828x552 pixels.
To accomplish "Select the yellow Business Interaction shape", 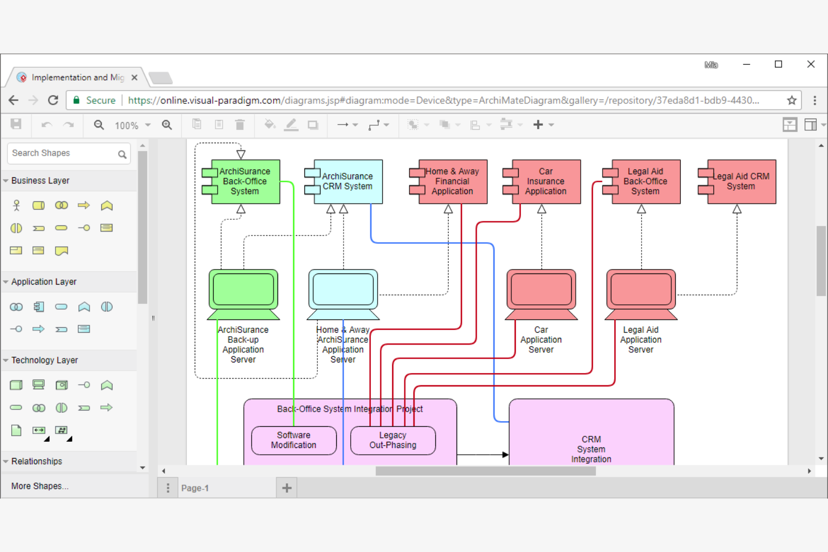I will tap(16, 228).
